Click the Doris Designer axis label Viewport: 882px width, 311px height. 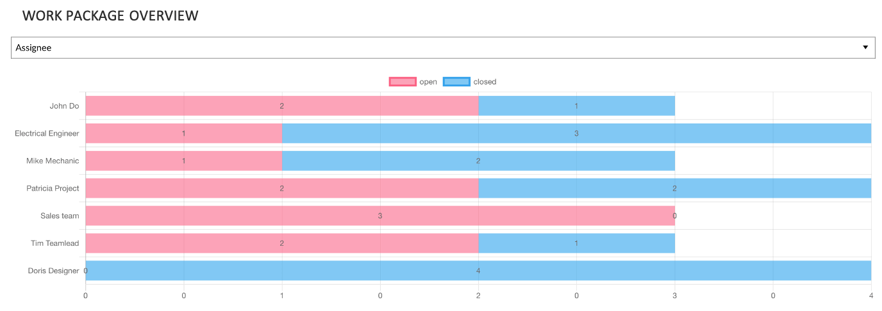(x=53, y=271)
